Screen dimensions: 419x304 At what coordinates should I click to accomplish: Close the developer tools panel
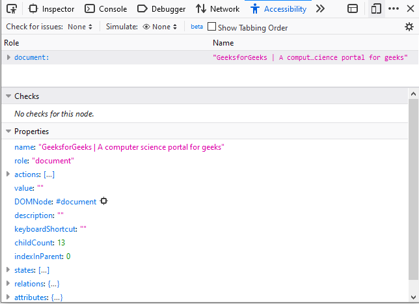tap(411, 8)
